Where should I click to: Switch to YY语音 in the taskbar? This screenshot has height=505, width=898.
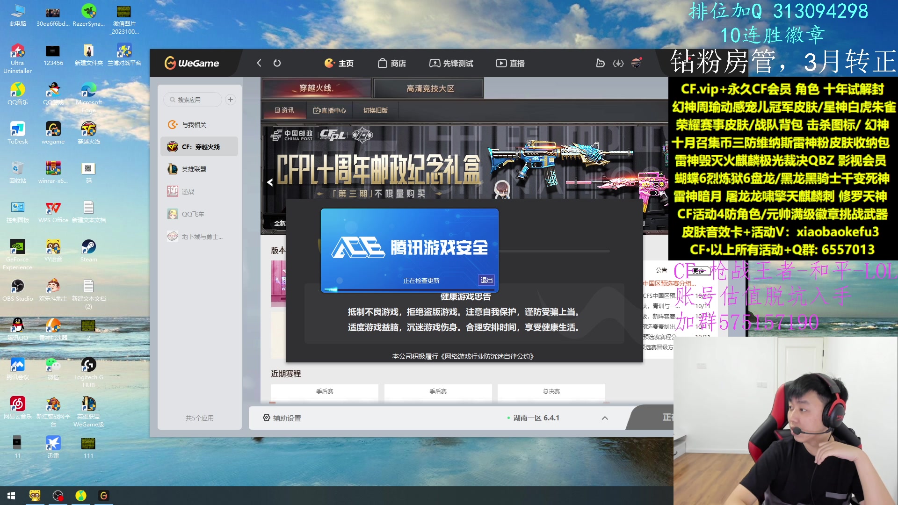point(35,496)
